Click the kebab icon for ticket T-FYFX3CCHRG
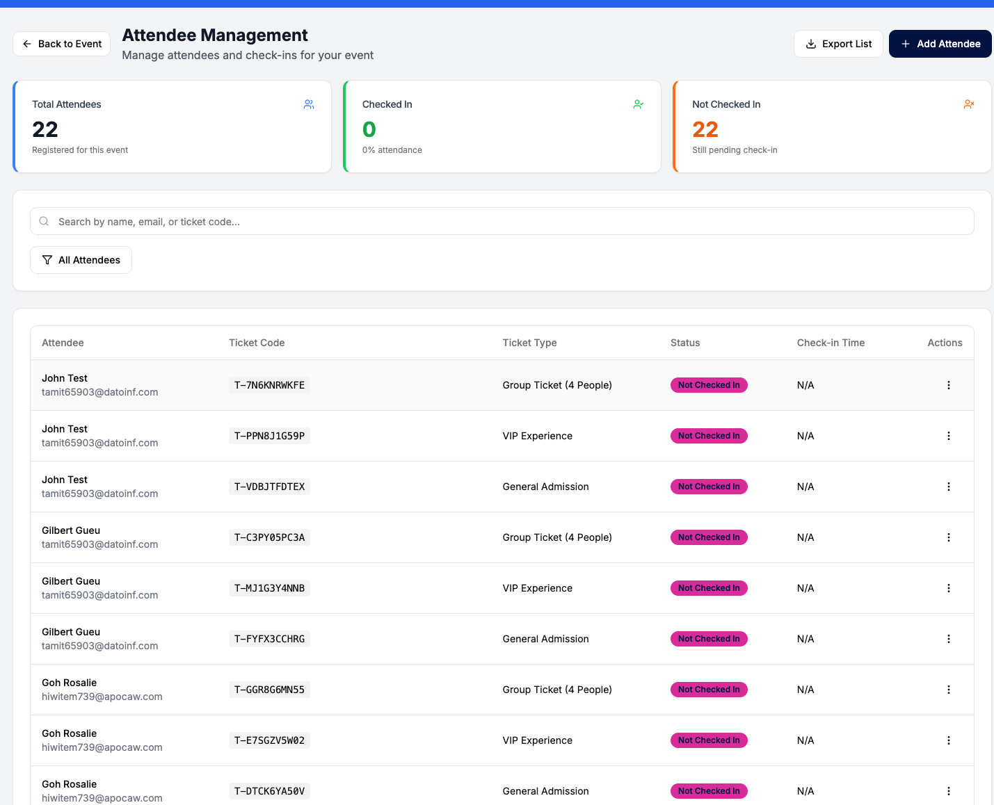Image resolution: width=994 pixels, height=805 pixels. 948,639
